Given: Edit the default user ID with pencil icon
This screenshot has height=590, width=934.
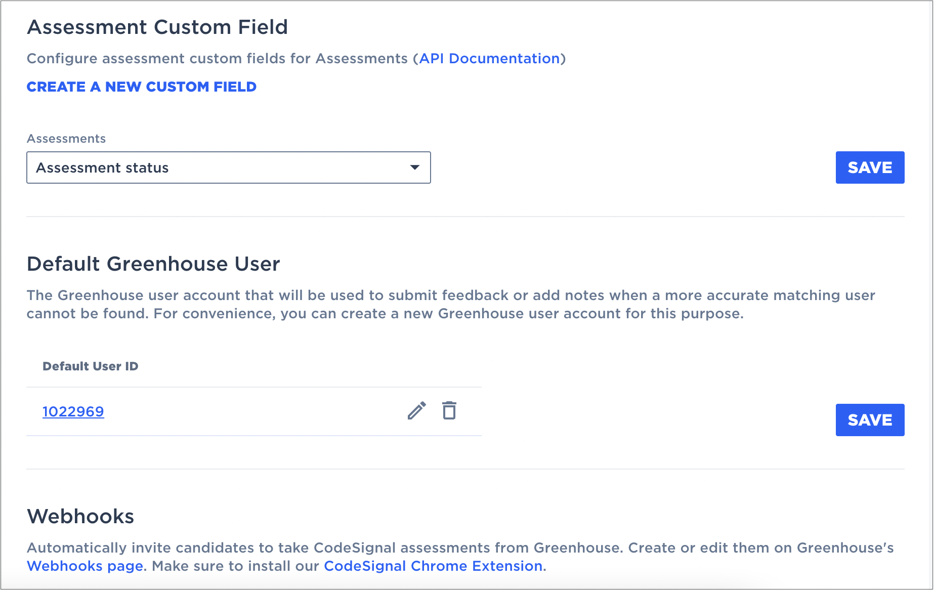Looking at the screenshot, I should (417, 411).
